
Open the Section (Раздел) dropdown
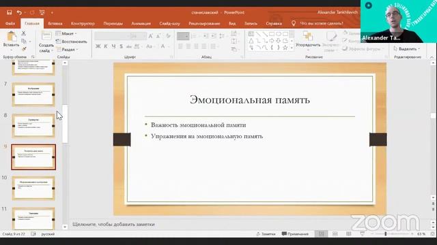pyautogui.click(x=67, y=50)
